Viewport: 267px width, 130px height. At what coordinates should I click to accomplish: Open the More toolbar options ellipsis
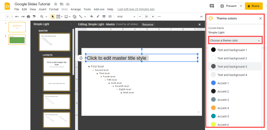tap(159, 17)
